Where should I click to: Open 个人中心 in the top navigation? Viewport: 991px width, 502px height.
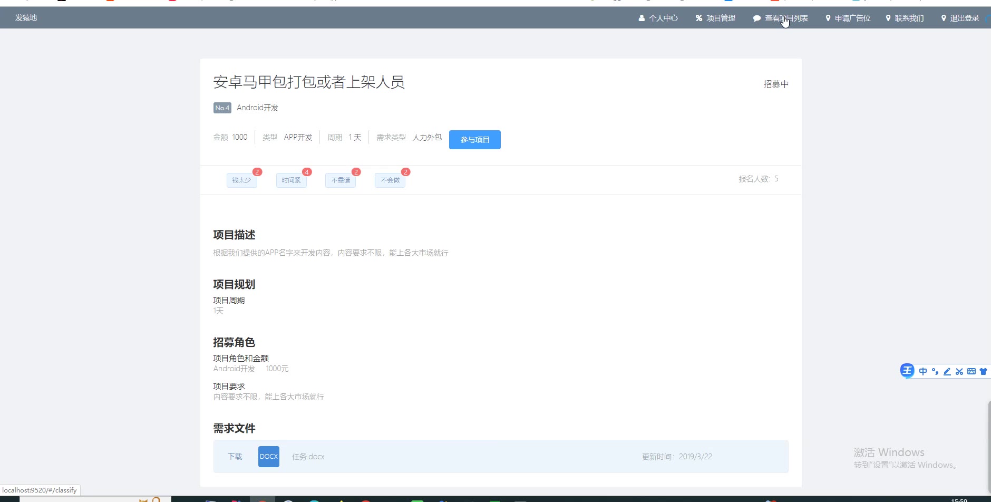coord(658,18)
